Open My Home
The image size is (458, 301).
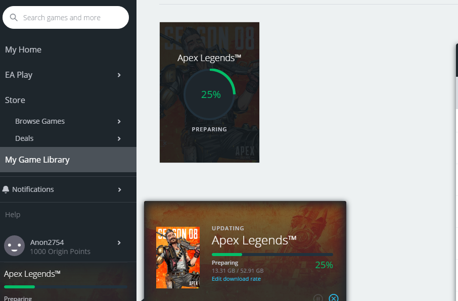23,49
